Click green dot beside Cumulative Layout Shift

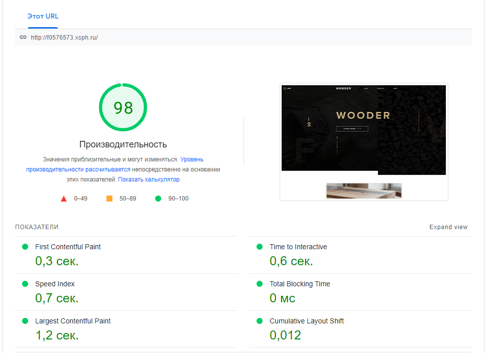[260, 321]
